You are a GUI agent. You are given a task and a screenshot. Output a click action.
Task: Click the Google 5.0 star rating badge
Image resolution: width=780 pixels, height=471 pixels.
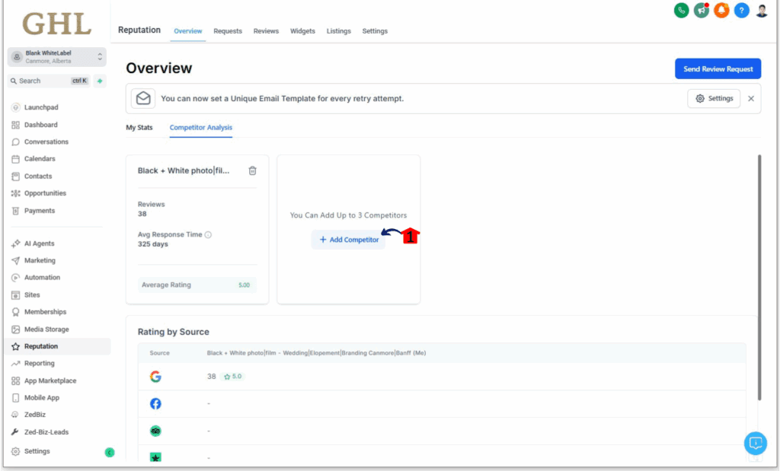233,376
